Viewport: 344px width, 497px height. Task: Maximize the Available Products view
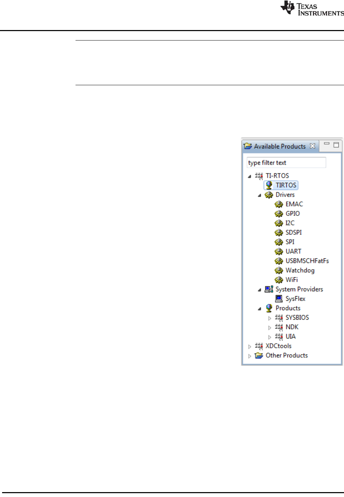pos(336,145)
